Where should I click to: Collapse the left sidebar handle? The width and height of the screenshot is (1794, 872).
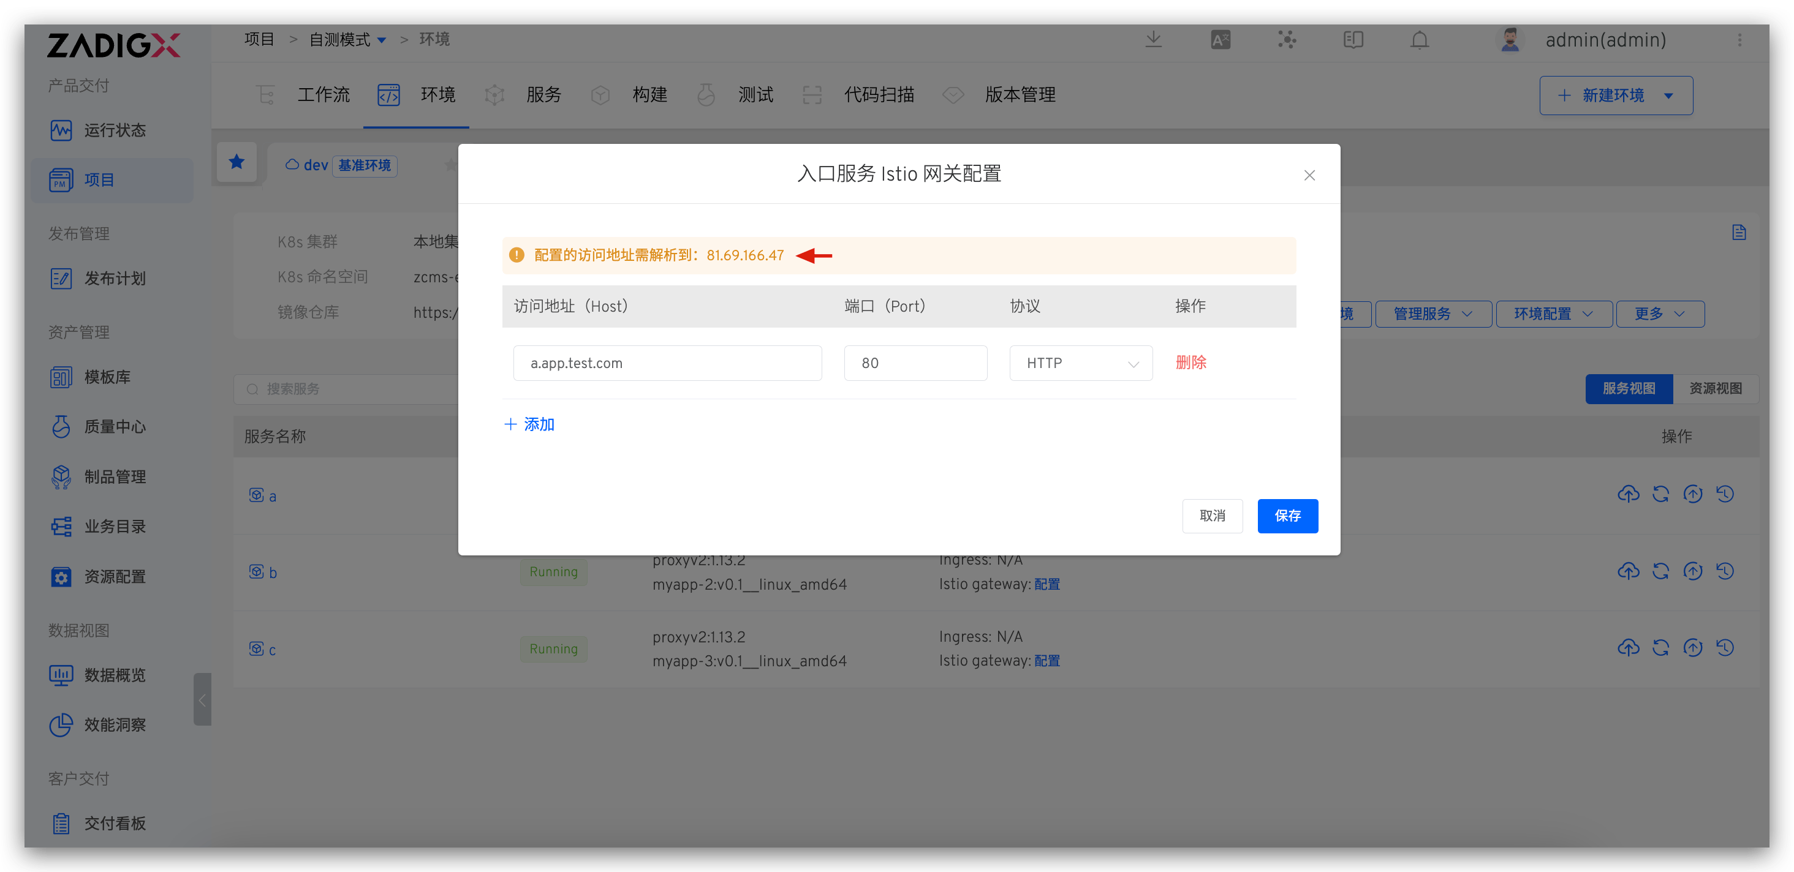202,699
